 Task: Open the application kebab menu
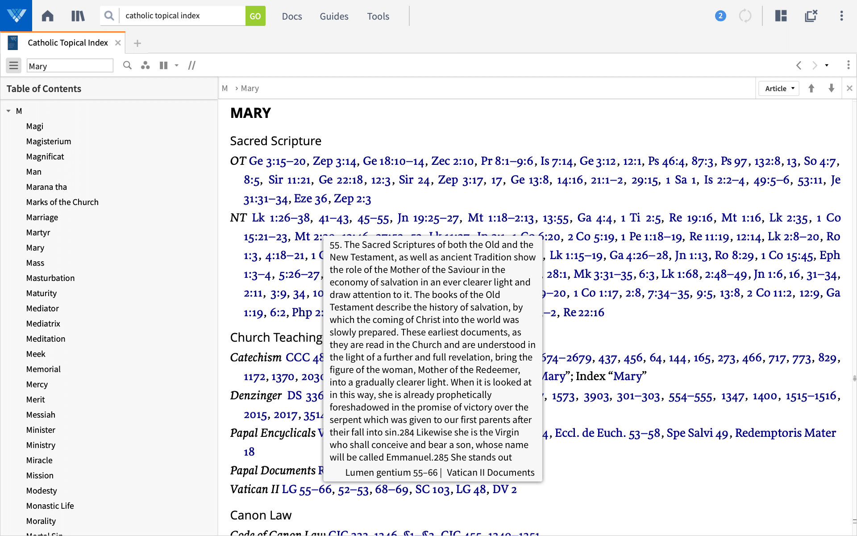coord(842,16)
